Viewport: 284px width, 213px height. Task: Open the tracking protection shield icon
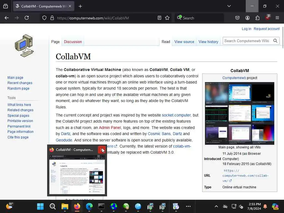coord(44,18)
